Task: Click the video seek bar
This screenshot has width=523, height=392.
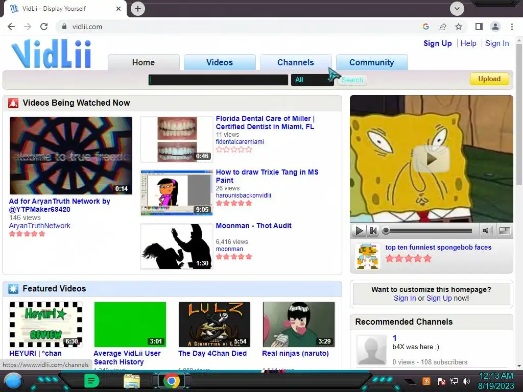Action: point(429,231)
